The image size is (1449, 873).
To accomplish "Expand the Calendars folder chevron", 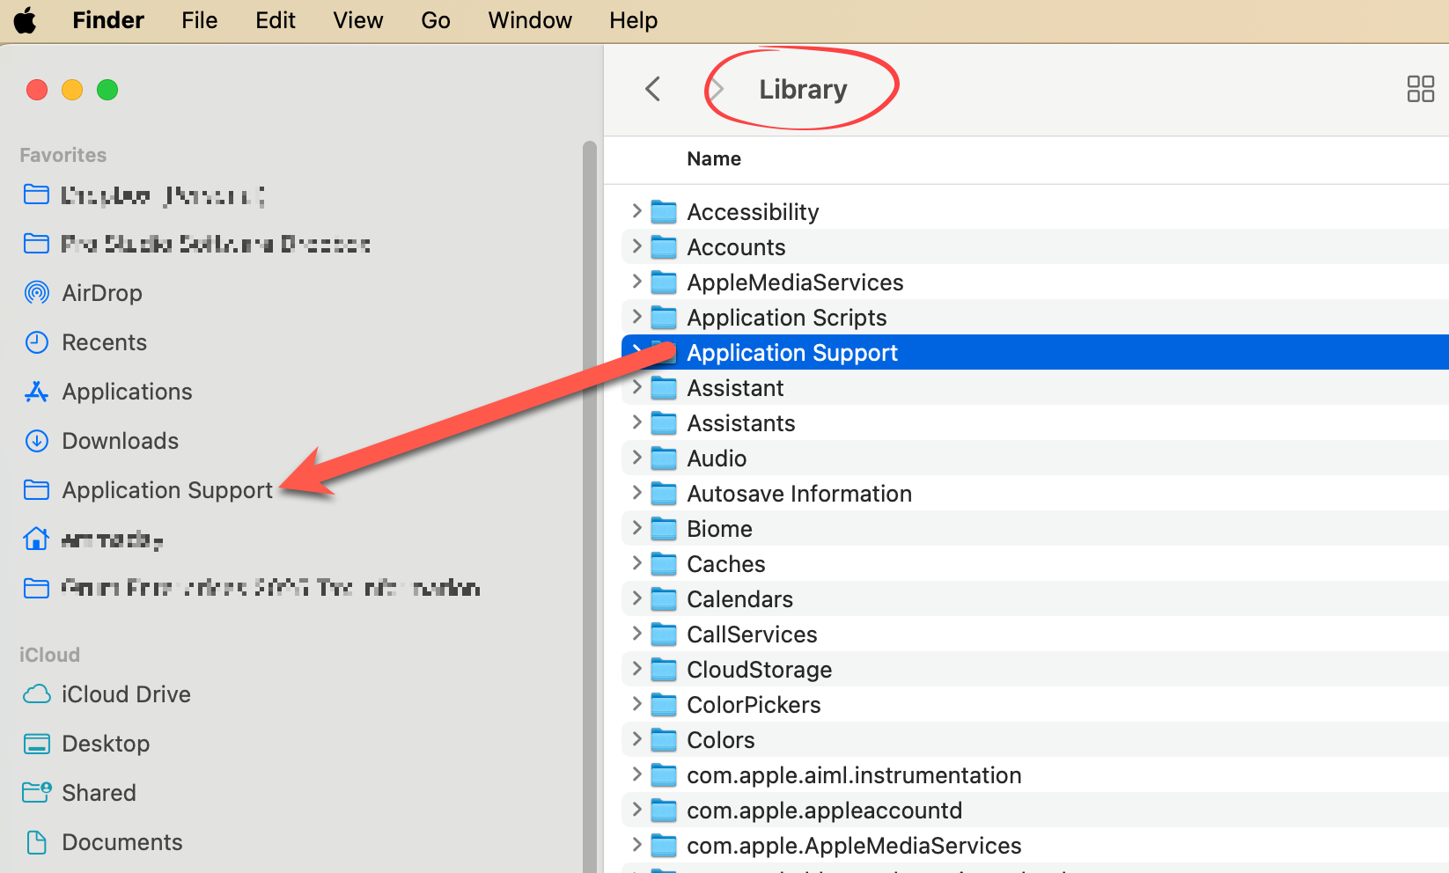I will [x=636, y=598].
